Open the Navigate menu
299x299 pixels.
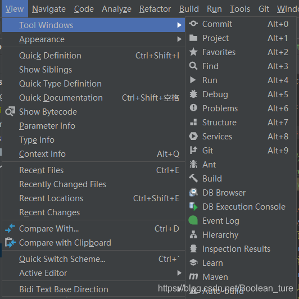coord(49,9)
